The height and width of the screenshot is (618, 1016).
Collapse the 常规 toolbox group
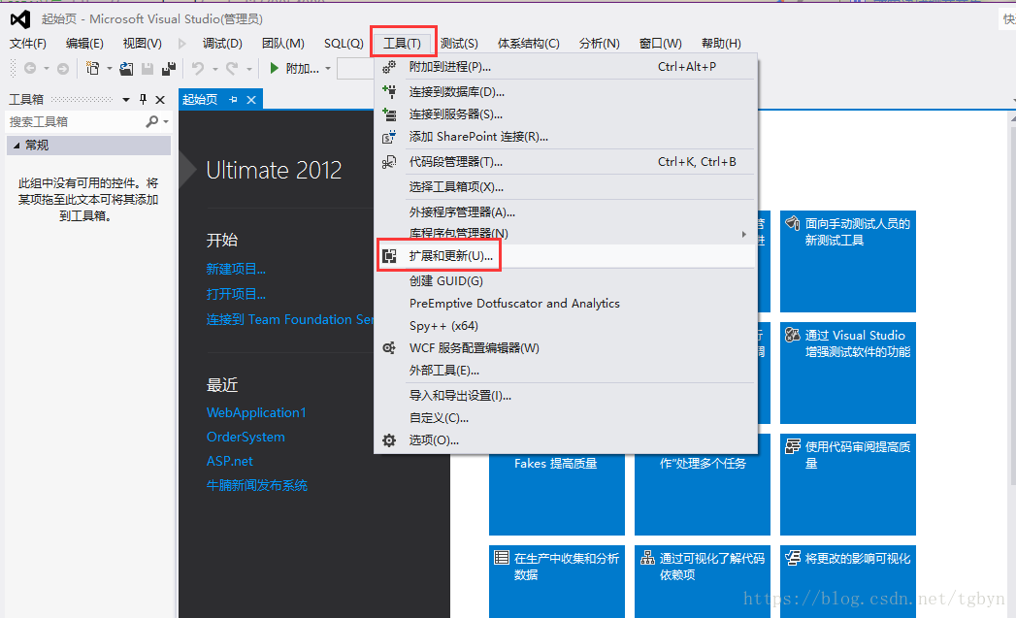pyautogui.click(x=16, y=146)
